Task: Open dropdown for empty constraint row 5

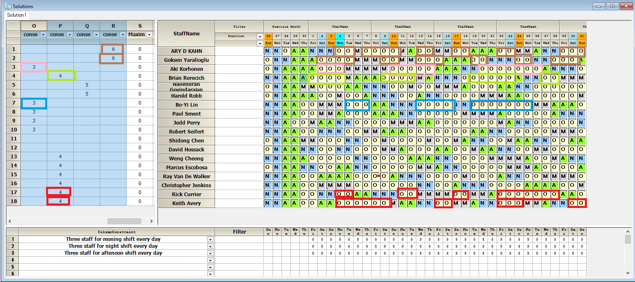Action: [x=211, y=267]
